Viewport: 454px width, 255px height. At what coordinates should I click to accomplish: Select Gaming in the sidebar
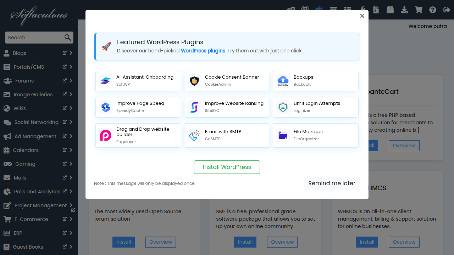coord(25,164)
